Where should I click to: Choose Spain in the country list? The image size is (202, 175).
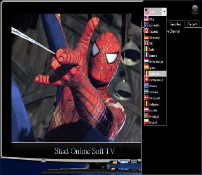(155, 68)
